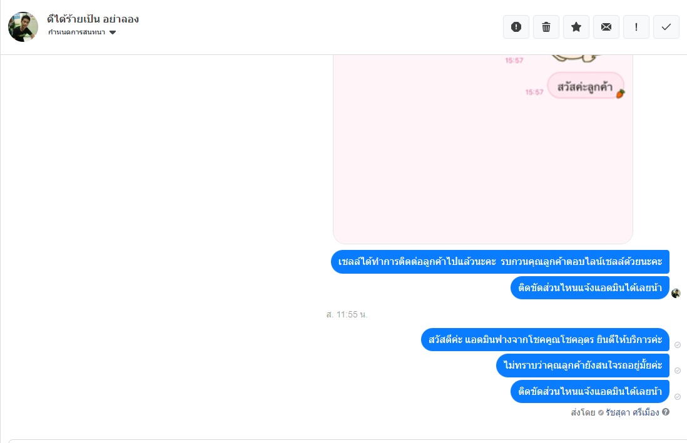Screen dimensions: 687x443
Task: Select the message starting with เซลล์ได้ทำการติดต่อลูกค้า
Action: click(500, 262)
